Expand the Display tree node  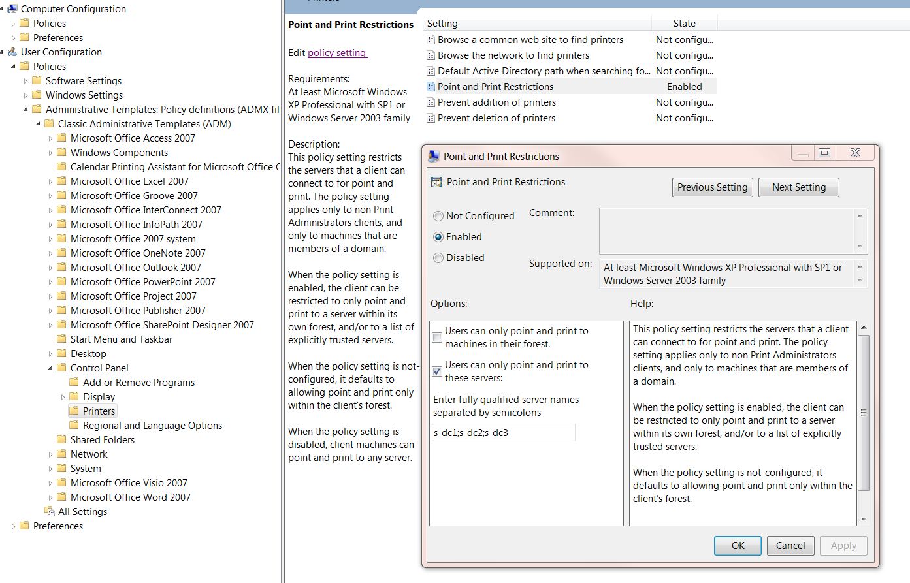(x=63, y=397)
